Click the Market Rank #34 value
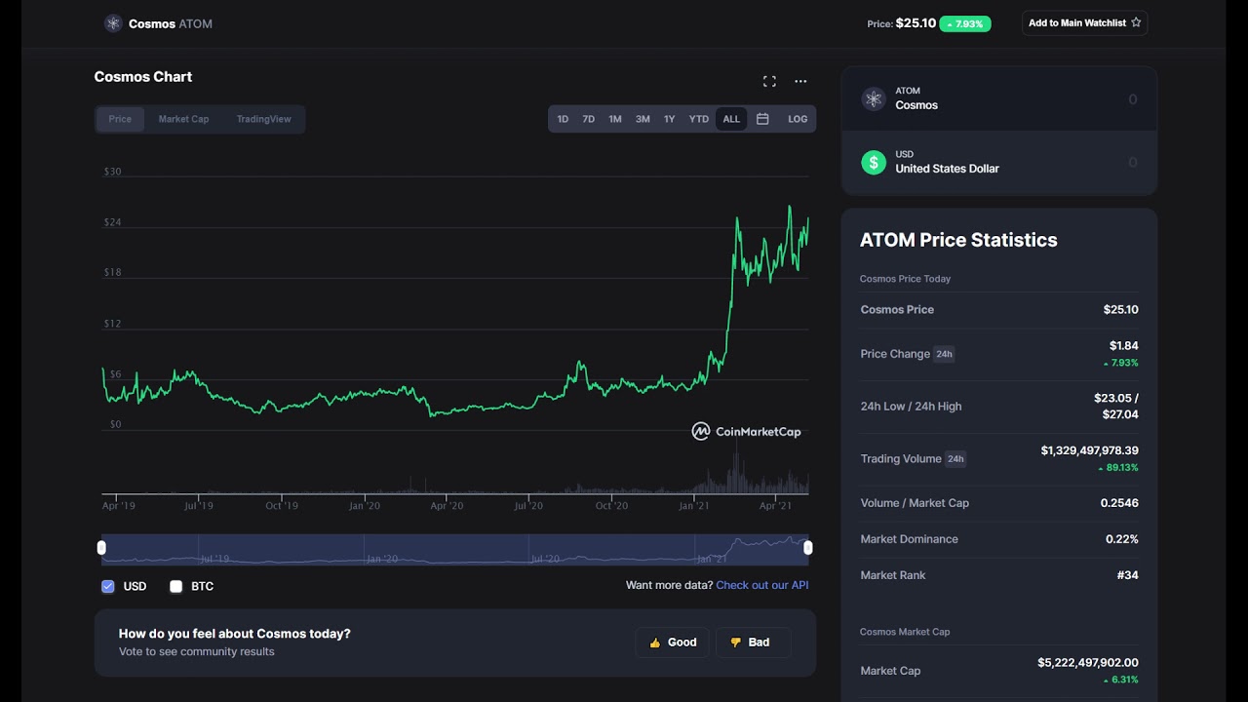The width and height of the screenshot is (1248, 702). coord(1127,575)
